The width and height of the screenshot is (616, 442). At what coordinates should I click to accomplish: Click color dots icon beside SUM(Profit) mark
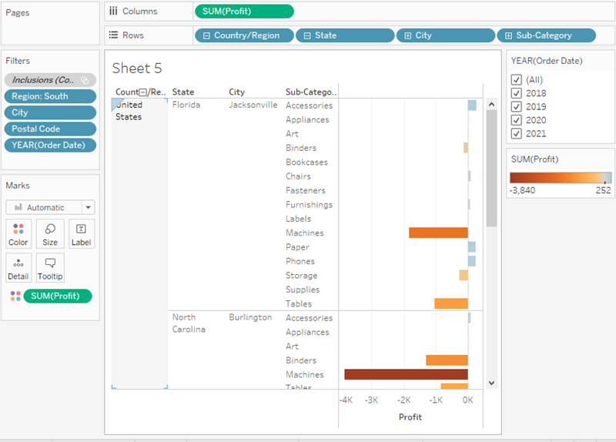15,296
